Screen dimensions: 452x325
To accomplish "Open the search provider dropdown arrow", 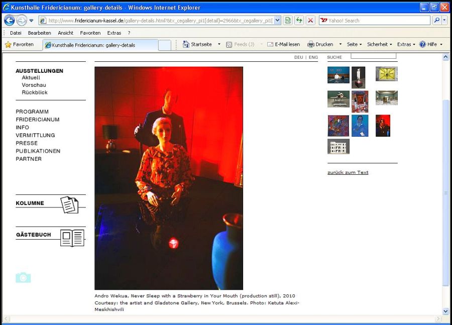I will tap(444, 20).
